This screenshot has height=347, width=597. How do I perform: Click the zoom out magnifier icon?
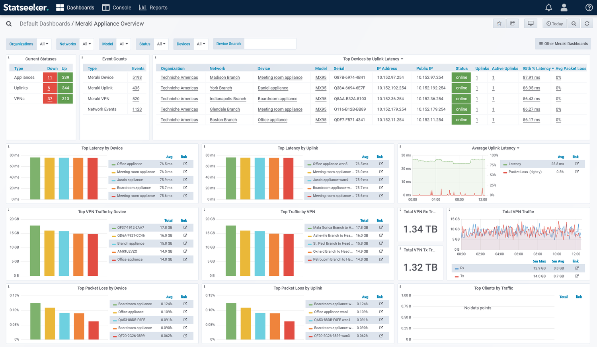point(574,23)
